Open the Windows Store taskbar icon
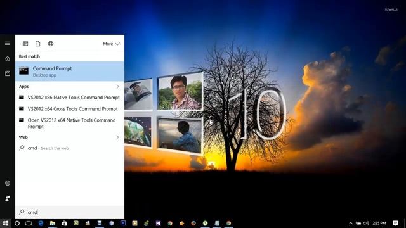 click(64, 223)
